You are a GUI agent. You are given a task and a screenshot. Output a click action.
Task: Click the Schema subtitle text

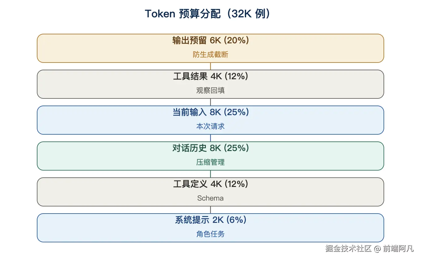pyautogui.click(x=210, y=198)
